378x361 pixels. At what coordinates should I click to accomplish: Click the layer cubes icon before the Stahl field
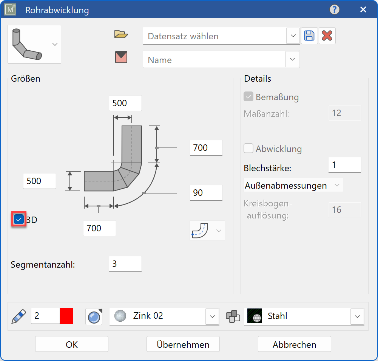click(233, 316)
